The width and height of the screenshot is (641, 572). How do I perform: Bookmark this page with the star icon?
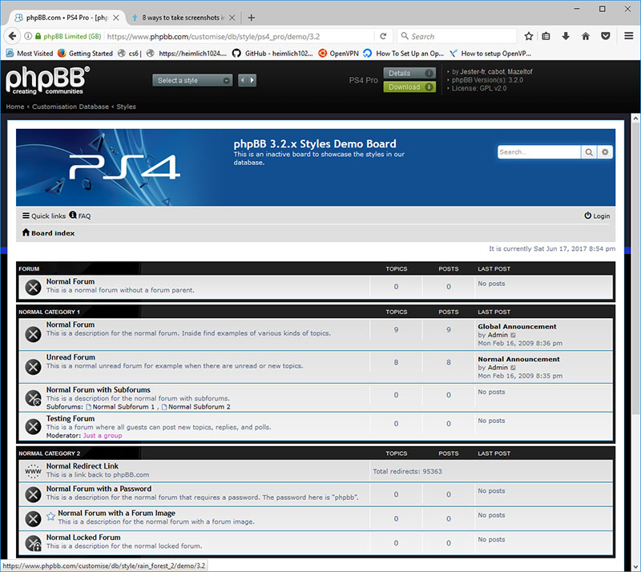[x=529, y=36]
